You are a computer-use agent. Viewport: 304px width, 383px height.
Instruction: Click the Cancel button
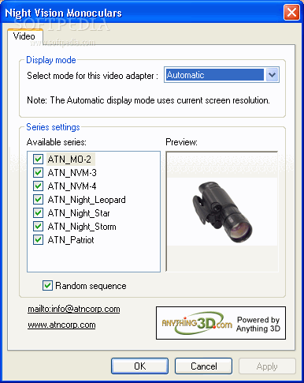(204, 366)
